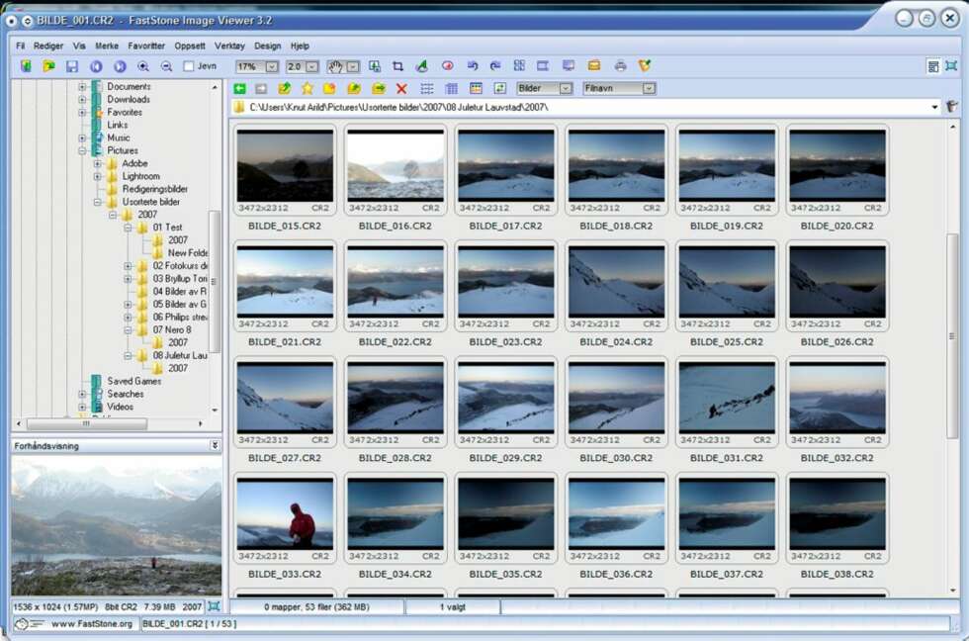The width and height of the screenshot is (969, 641).
Task: Toggle the Jevn checkbox
Action: [x=189, y=66]
